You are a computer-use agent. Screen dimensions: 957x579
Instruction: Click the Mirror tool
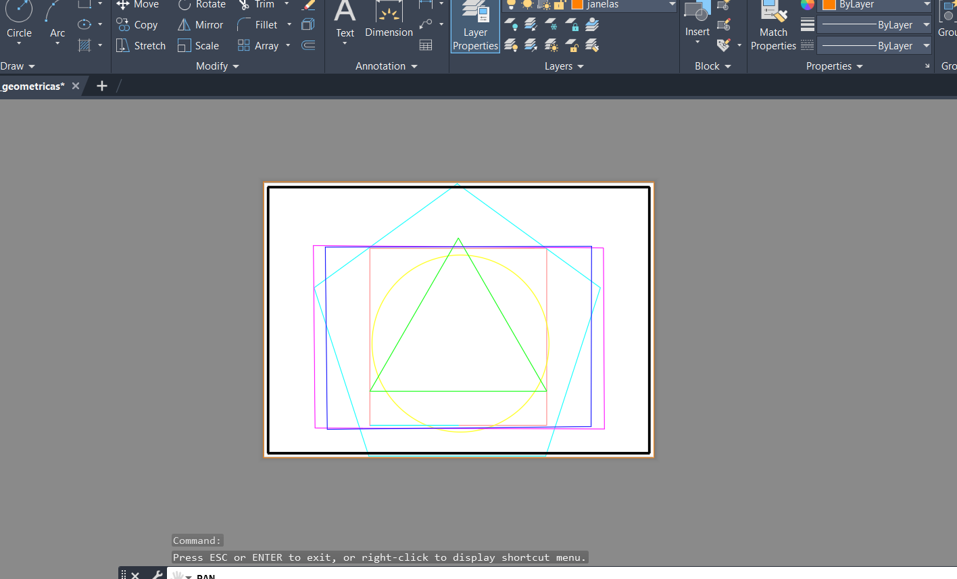click(200, 25)
